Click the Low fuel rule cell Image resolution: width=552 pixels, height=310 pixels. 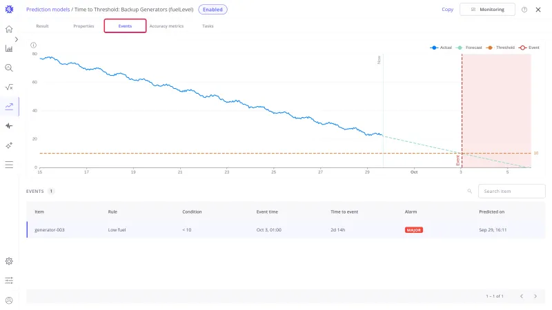117,230
